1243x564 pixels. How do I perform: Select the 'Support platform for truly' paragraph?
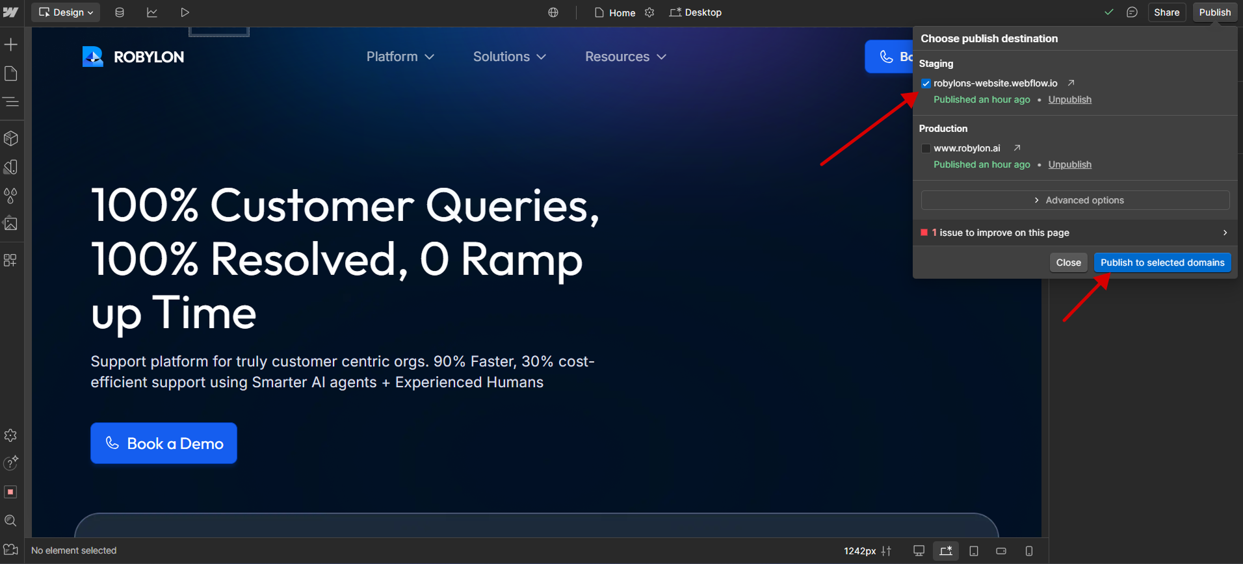point(343,372)
